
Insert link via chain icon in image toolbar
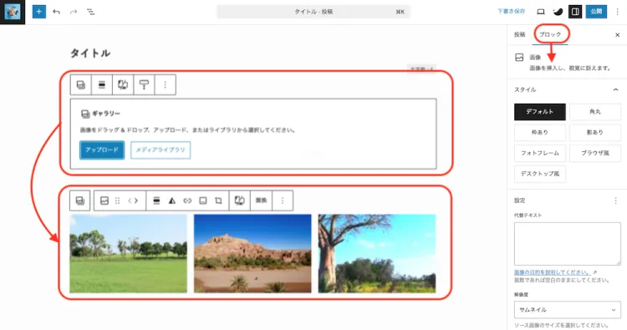pyautogui.click(x=187, y=201)
